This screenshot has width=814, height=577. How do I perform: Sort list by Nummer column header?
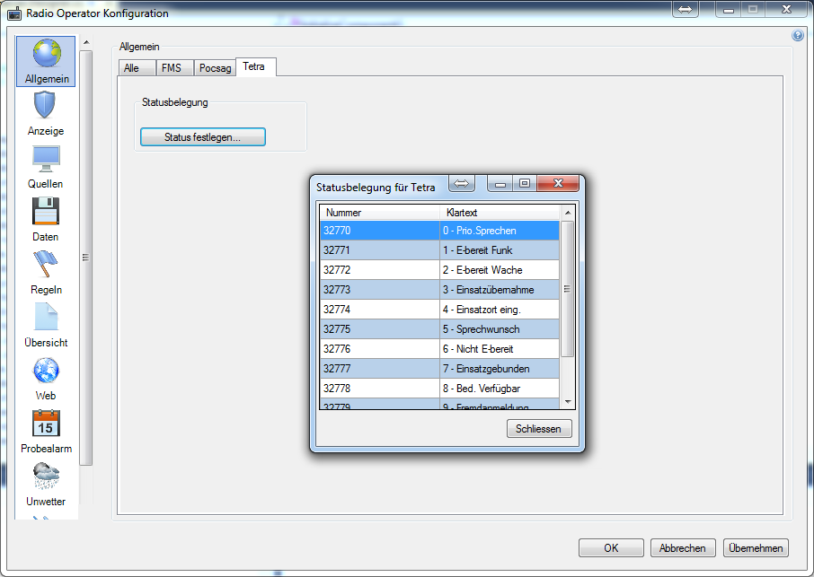click(379, 213)
